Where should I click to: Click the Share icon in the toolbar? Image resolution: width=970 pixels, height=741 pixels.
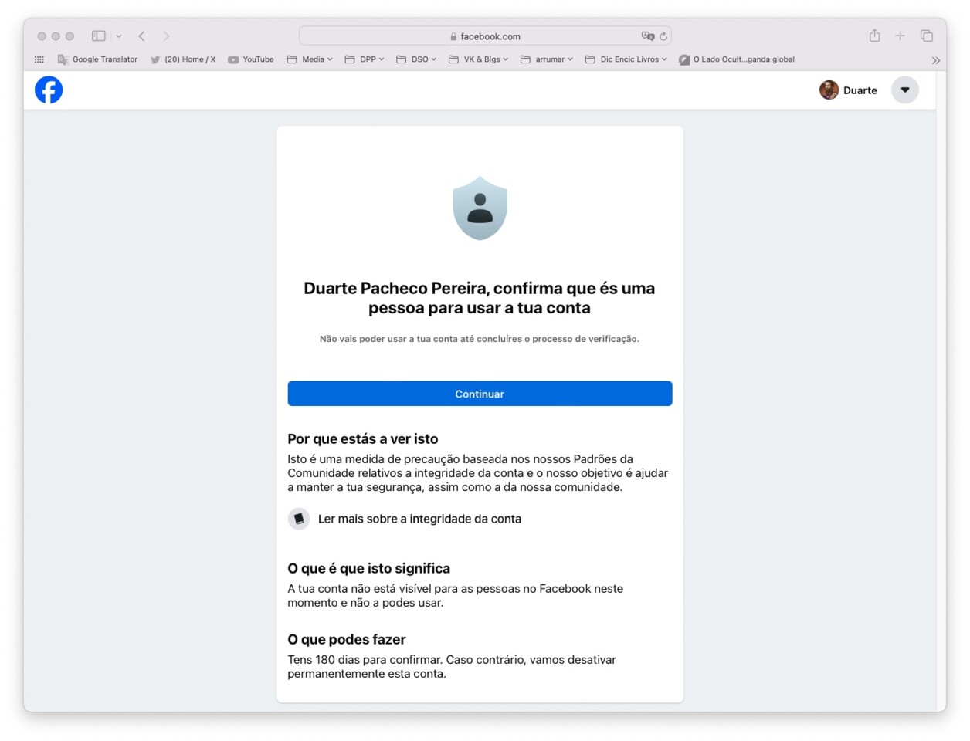(x=874, y=36)
